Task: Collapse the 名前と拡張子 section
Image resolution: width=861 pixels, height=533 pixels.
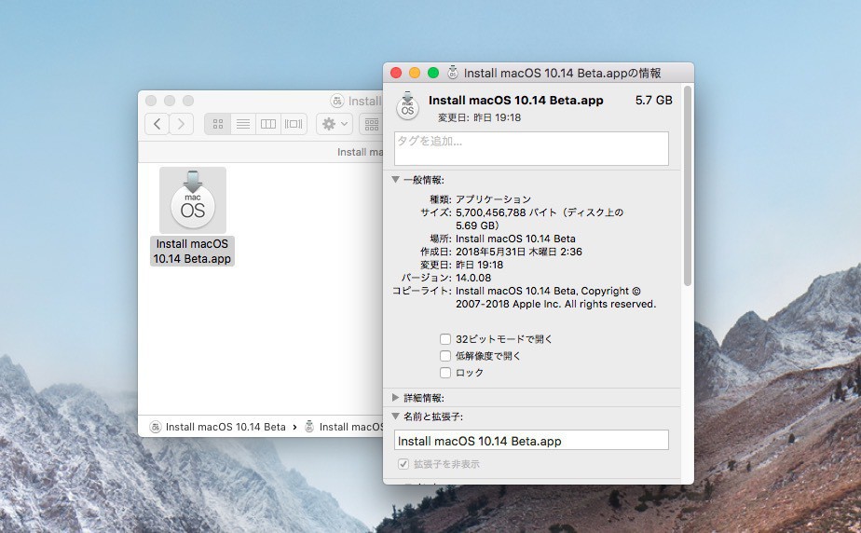Action: tap(395, 417)
